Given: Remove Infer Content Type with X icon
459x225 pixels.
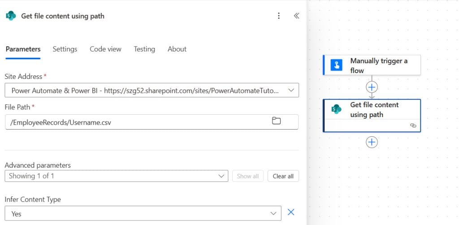Looking at the screenshot, I should click(290, 212).
